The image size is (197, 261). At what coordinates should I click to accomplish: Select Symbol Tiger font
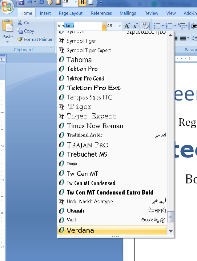[x=112, y=41]
